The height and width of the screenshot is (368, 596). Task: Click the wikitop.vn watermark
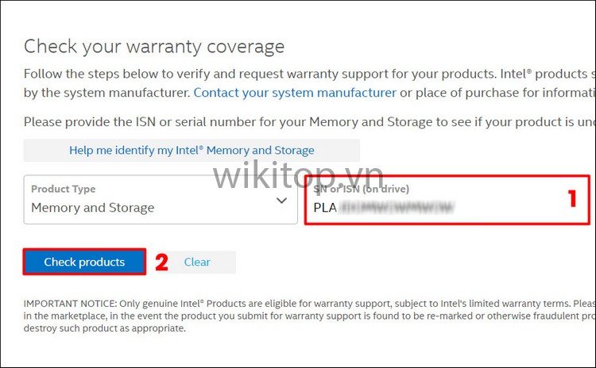coord(298,174)
